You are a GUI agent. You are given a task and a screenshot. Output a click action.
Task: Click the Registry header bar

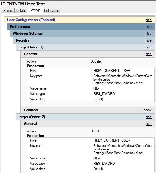tap(84, 40)
